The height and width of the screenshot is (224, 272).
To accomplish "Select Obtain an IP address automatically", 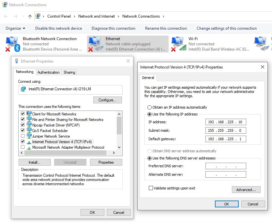I will coord(150,107).
